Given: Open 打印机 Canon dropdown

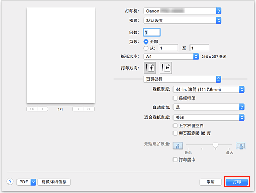Looking at the screenshot, I should tap(183, 11).
